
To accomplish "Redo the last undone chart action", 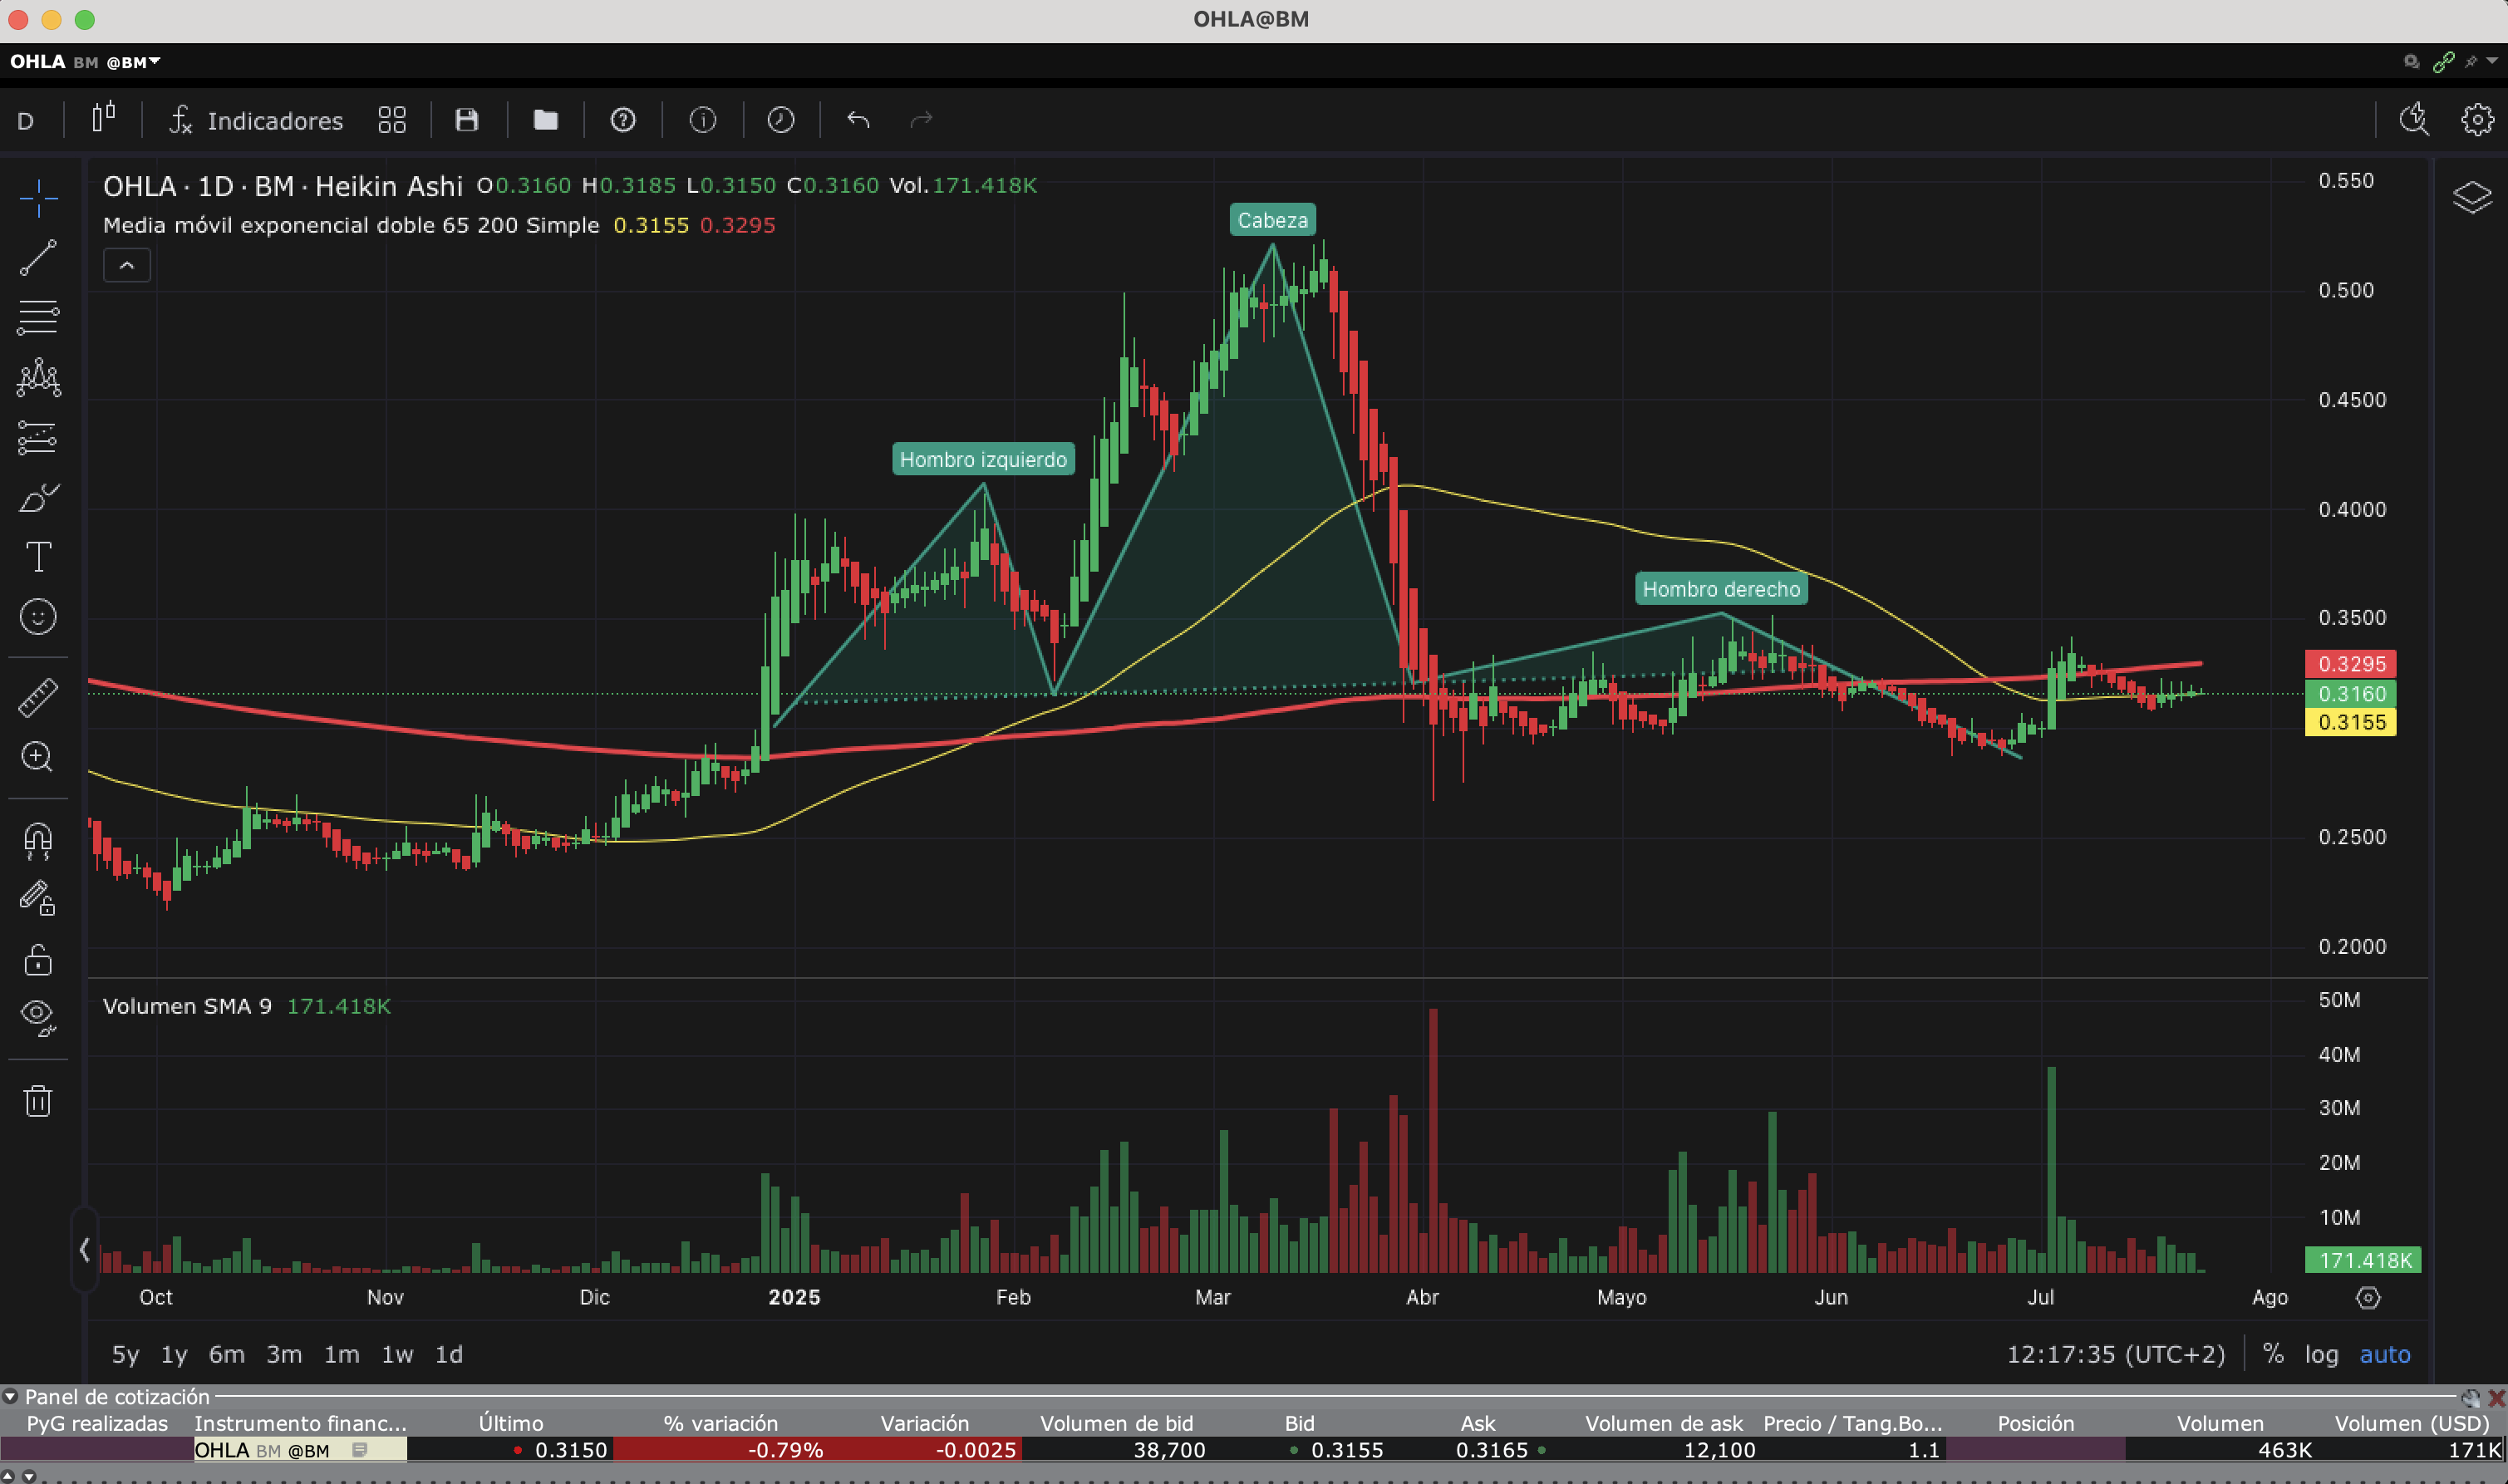I will [921, 120].
